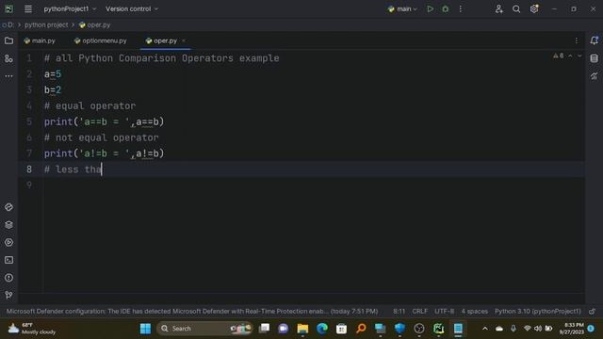Go to next highlighted warning arrow

[579, 56]
